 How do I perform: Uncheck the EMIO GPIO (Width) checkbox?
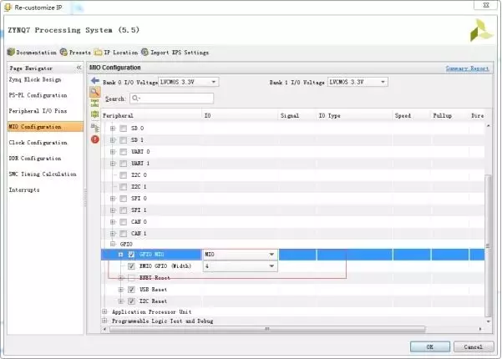(x=131, y=266)
